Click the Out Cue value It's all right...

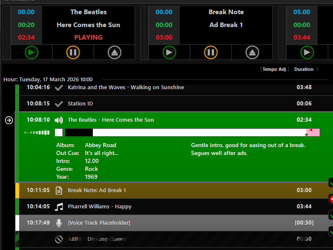point(102,153)
